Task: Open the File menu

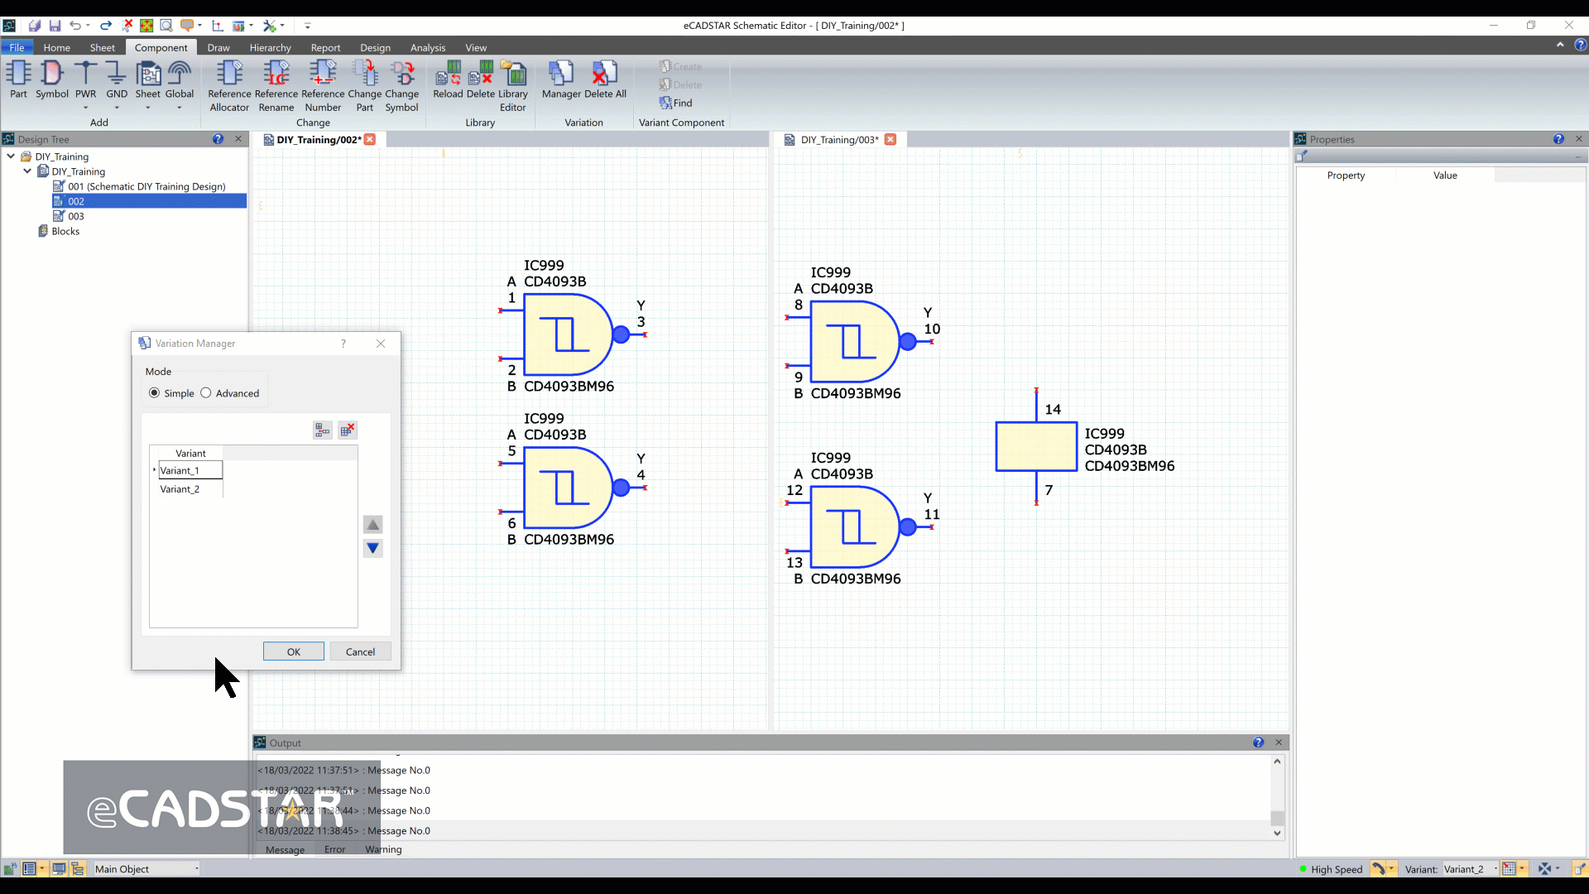Action: pyautogui.click(x=17, y=47)
